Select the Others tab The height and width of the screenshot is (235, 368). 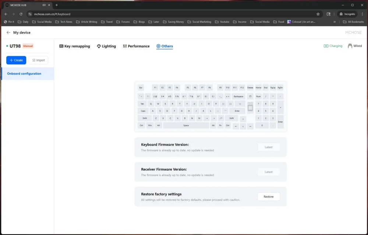[164, 46]
